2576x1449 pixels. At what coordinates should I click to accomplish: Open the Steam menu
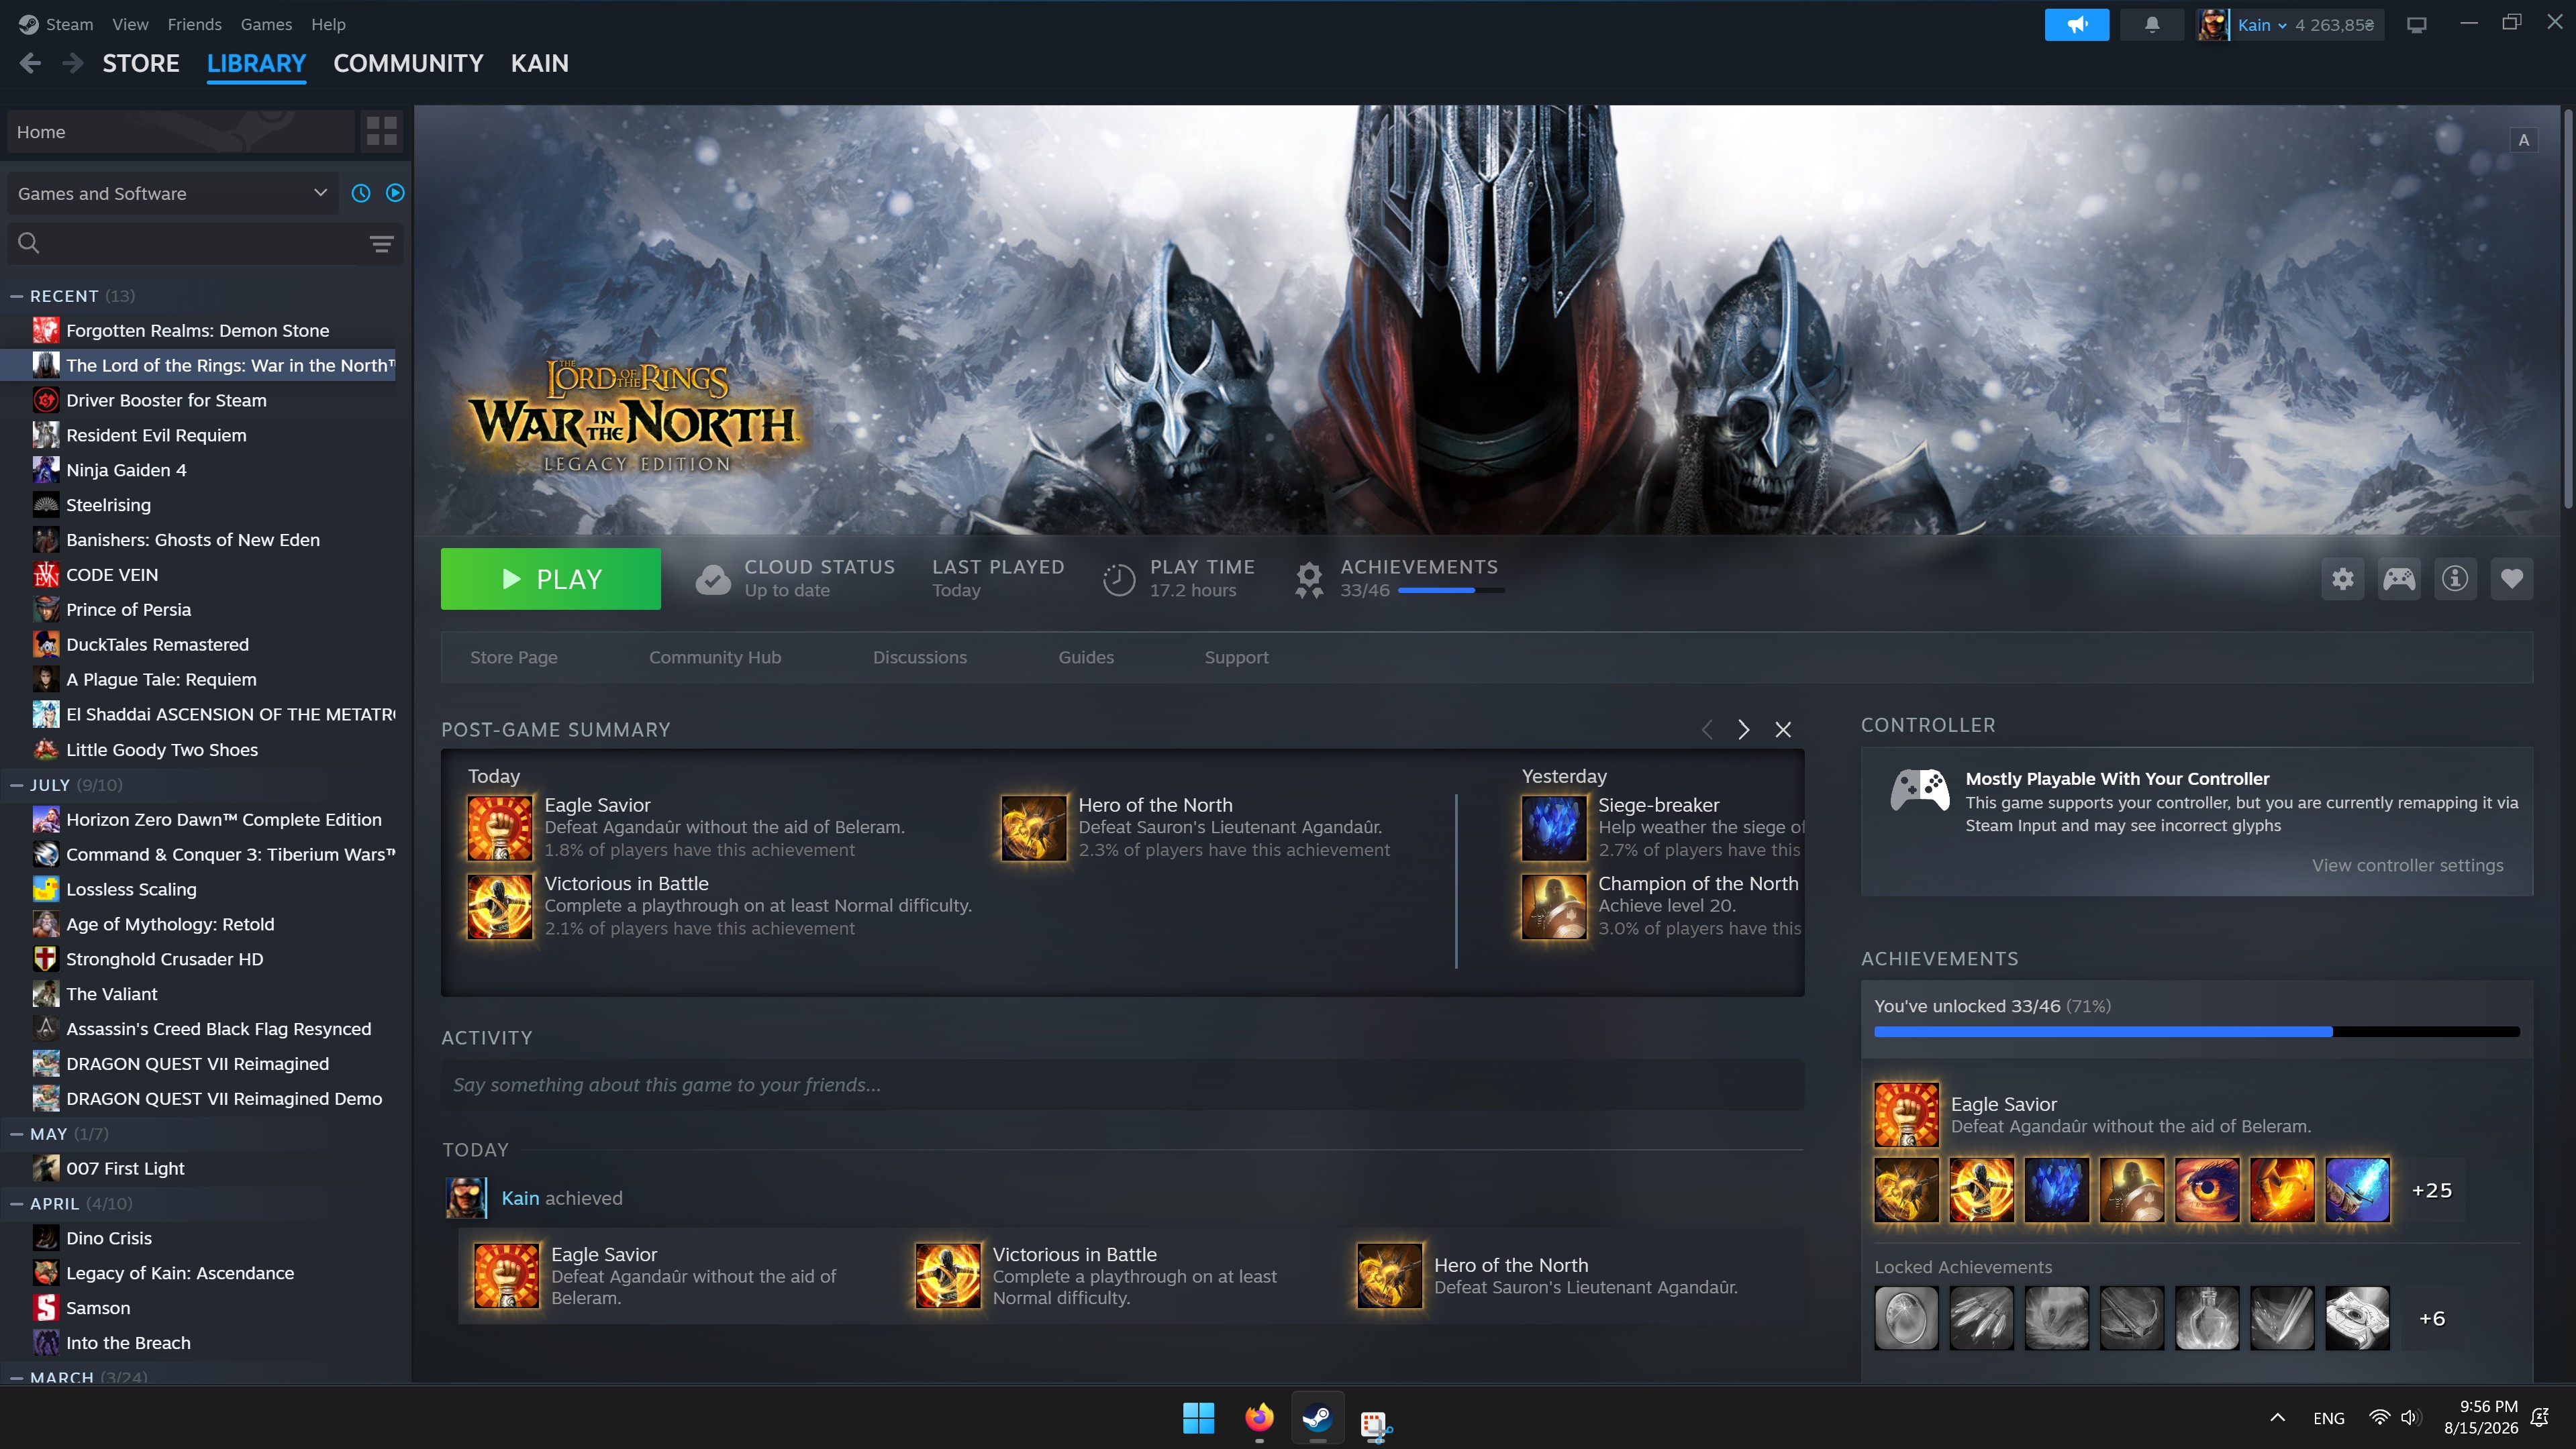[69, 24]
